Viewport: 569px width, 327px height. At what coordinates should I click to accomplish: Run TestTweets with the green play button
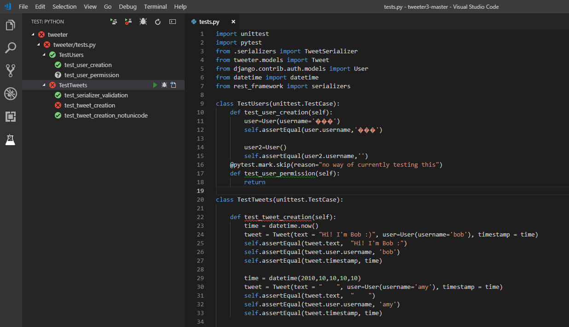click(155, 85)
